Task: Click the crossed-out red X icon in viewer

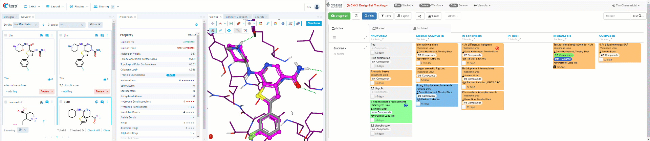Action: [245, 30]
